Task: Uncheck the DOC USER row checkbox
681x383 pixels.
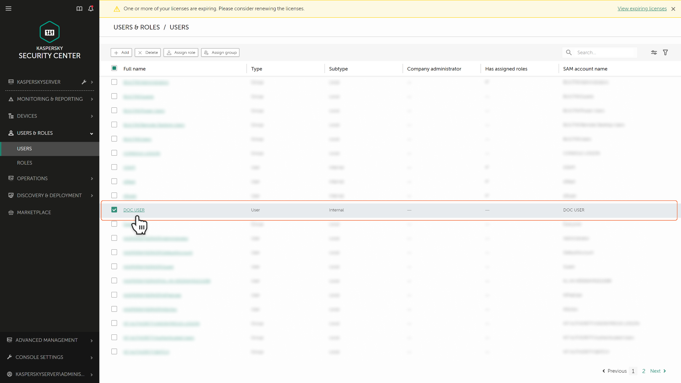Action: (x=114, y=210)
